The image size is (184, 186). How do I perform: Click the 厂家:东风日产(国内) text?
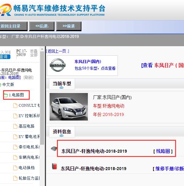pyautogui.click(x=112, y=98)
